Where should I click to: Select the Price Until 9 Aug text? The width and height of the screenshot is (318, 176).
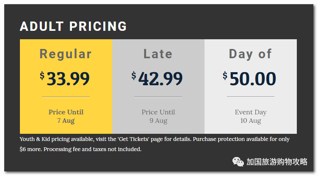[158, 116]
